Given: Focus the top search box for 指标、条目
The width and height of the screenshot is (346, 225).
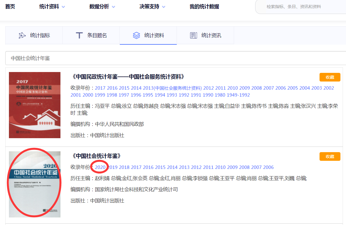Looking at the screenshot, I should point(301,7).
